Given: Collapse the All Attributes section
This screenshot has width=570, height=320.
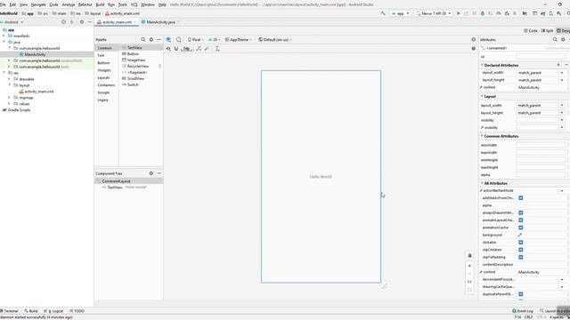Looking at the screenshot, I should coord(482,184).
